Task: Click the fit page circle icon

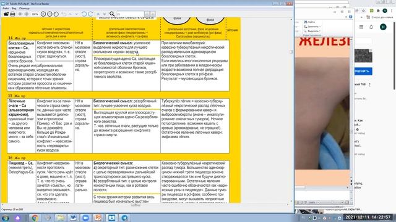Action: click(56, 14)
